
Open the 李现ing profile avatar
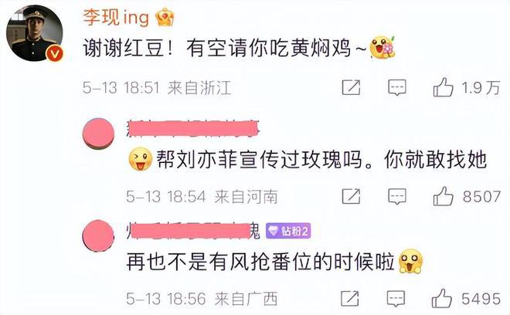tap(35, 33)
